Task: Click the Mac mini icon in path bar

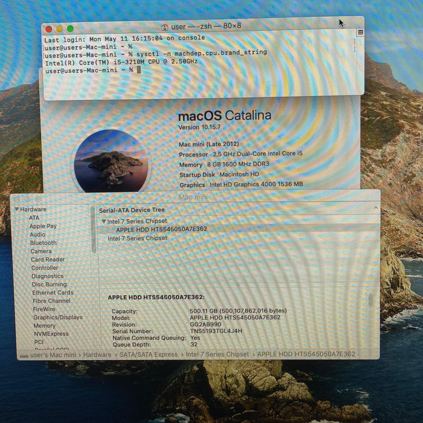Action: tap(24, 356)
